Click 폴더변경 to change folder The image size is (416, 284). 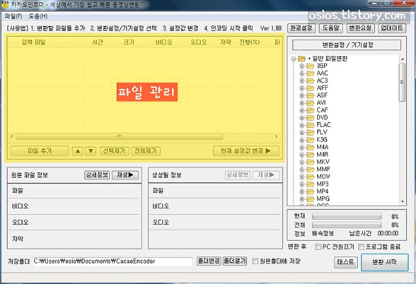click(209, 261)
